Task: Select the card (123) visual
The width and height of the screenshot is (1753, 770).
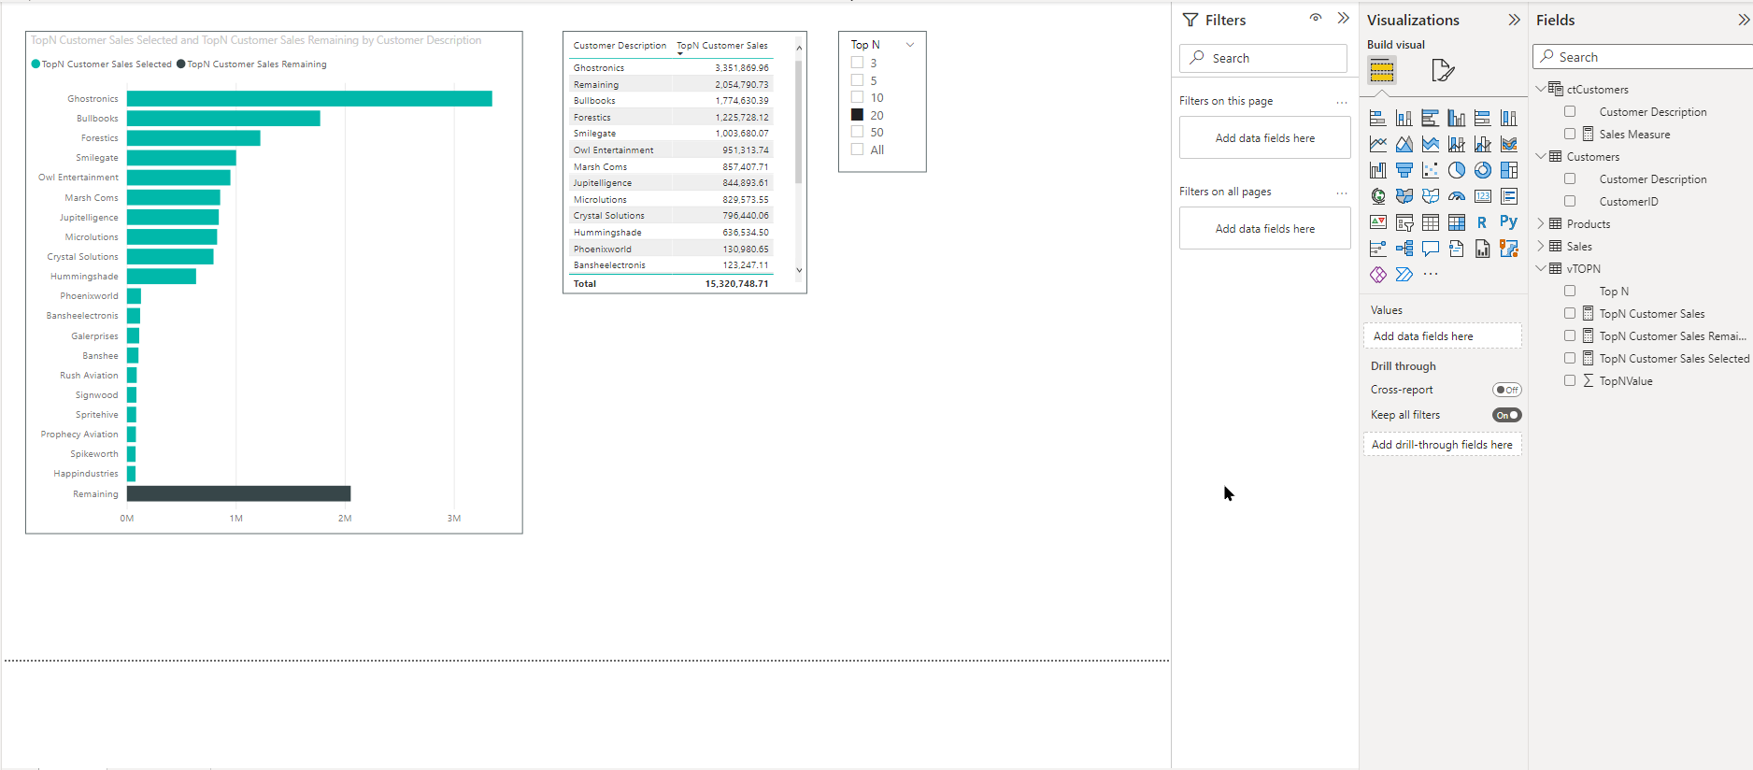Action: 1482,196
